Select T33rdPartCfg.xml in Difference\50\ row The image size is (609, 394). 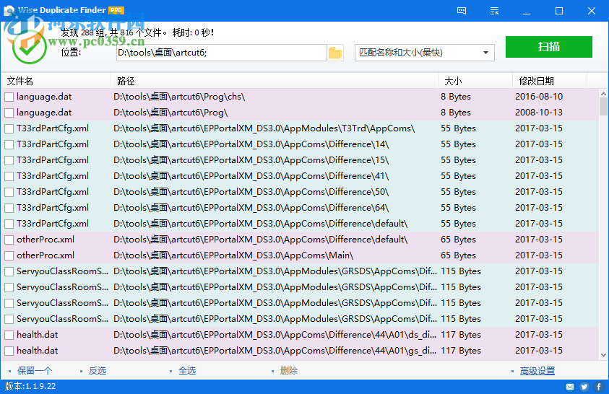(x=300, y=192)
